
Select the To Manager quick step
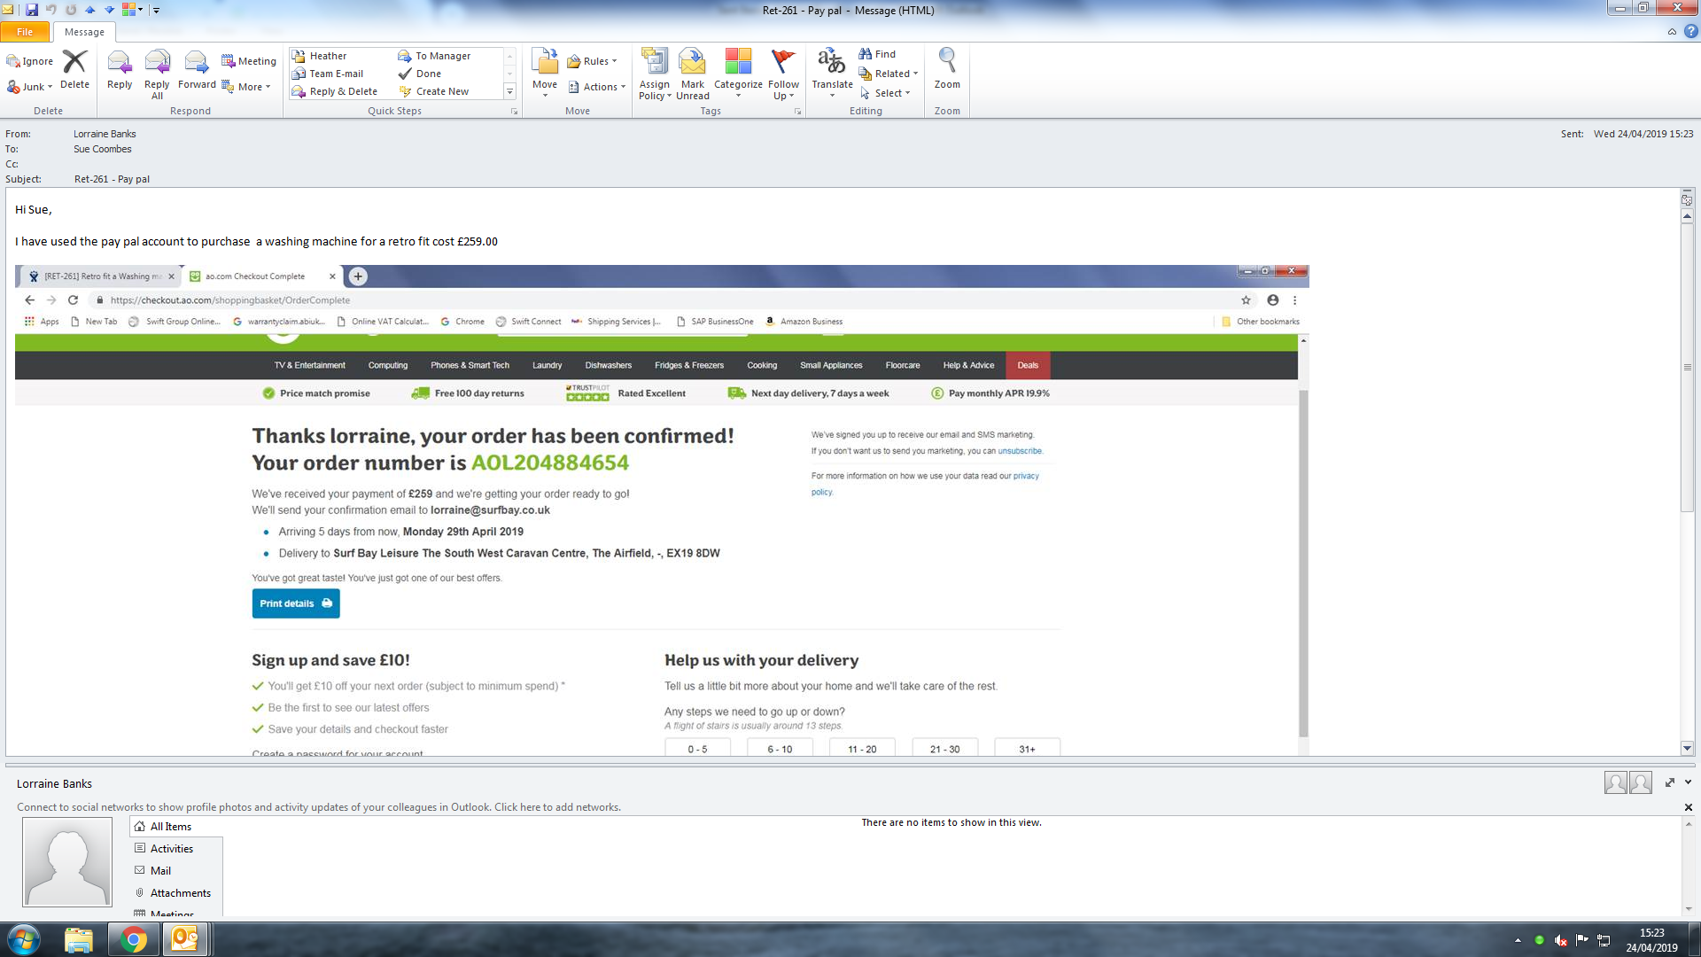(x=442, y=56)
